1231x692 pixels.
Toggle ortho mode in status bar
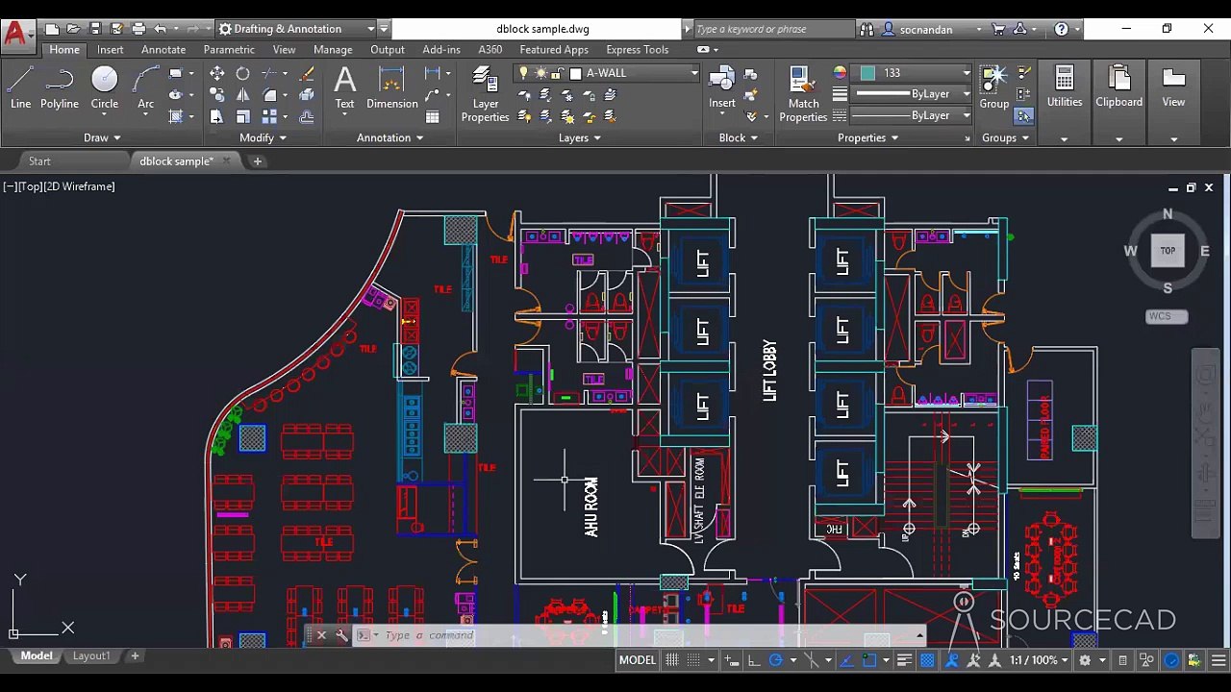coord(754,660)
